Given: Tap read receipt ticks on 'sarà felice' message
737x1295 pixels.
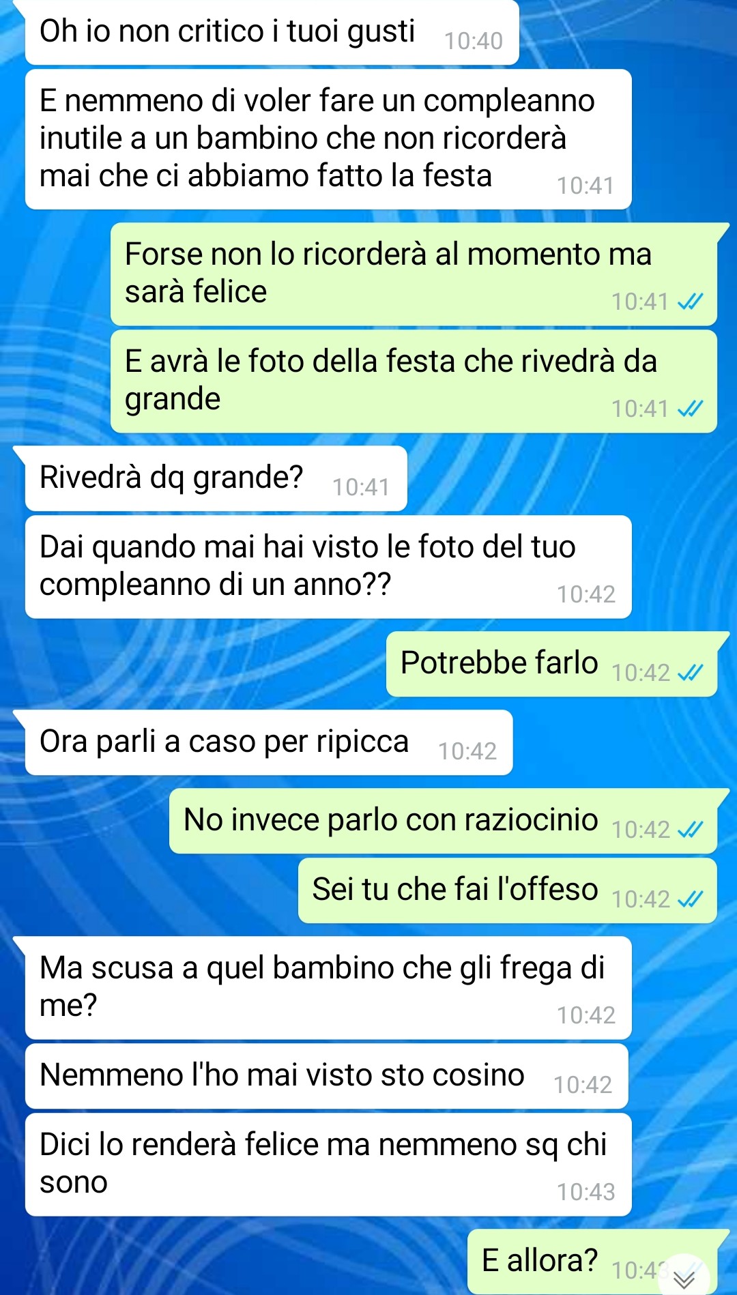Looking at the screenshot, I should pyautogui.click(x=690, y=302).
